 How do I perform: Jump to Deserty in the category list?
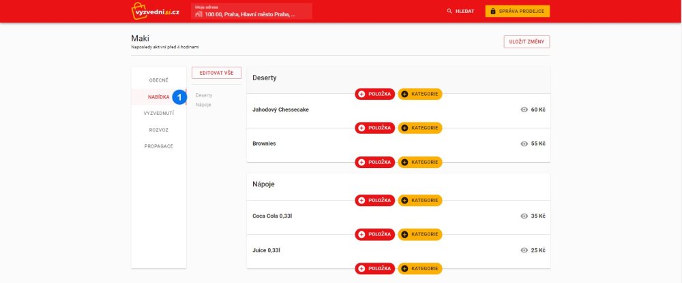(204, 95)
